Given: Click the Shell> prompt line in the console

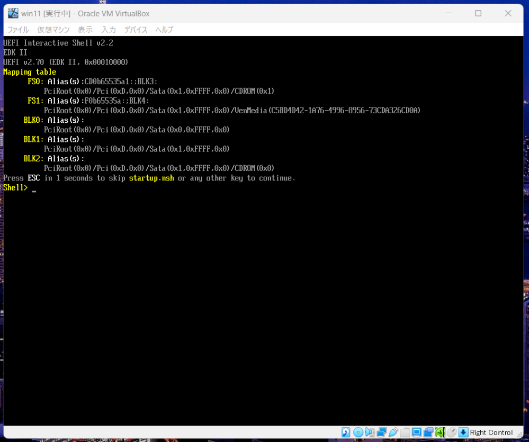Looking at the screenshot, I should click(x=16, y=188).
